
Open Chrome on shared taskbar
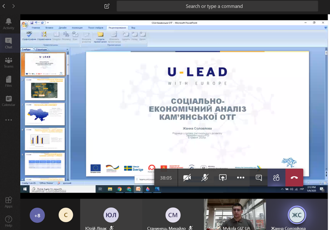coord(120,189)
